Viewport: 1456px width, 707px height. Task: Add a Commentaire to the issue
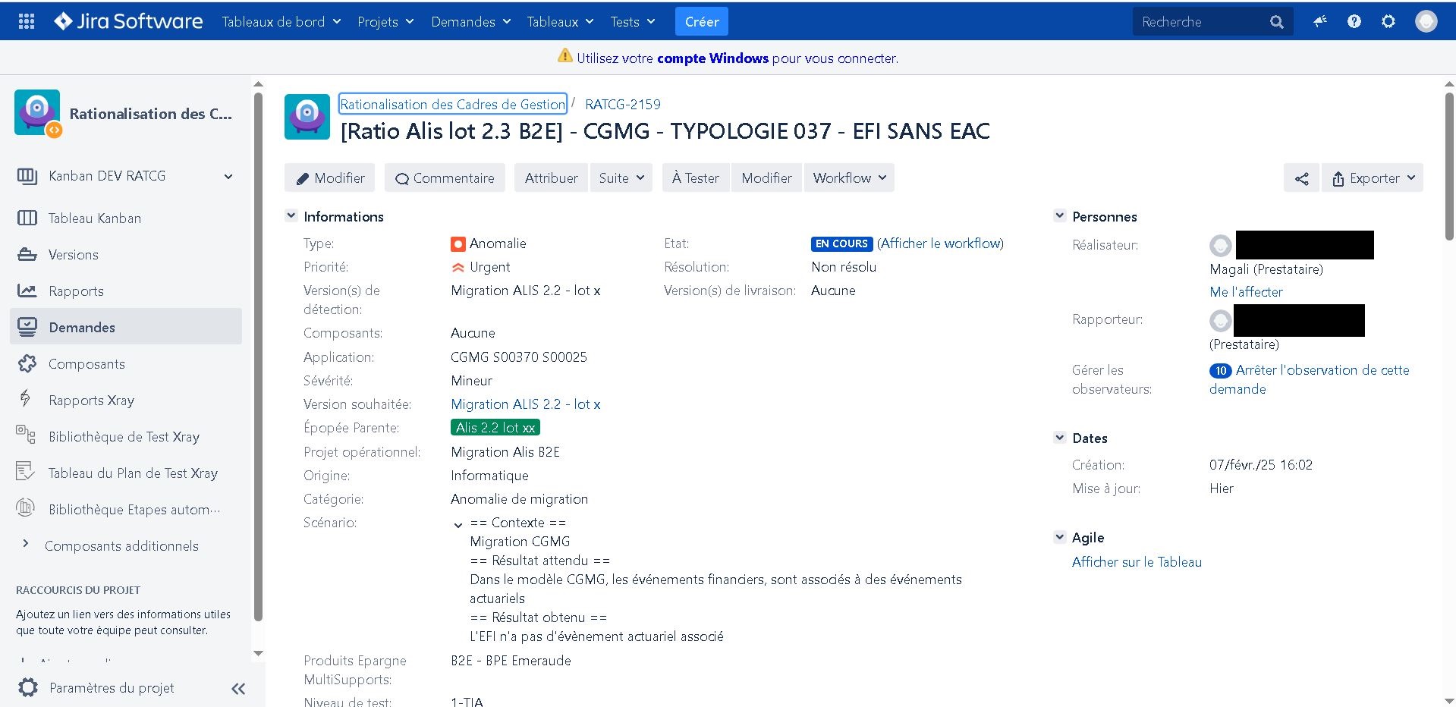[445, 178]
